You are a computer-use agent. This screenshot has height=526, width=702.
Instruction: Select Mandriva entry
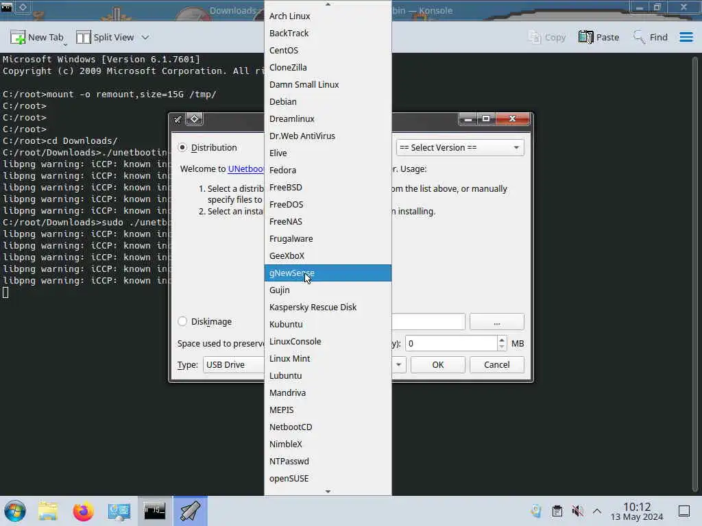tap(328, 392)
